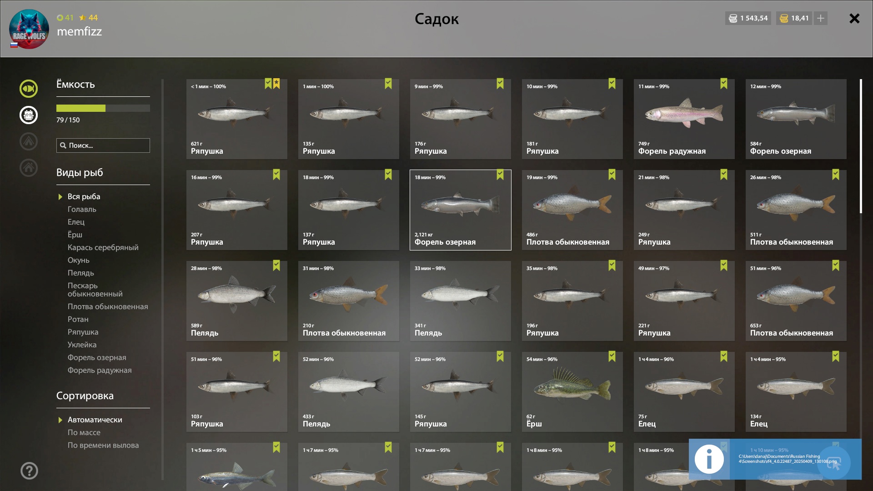Click the silver coins balance icon
Screen dimensions: 873x491
[733, 18]
